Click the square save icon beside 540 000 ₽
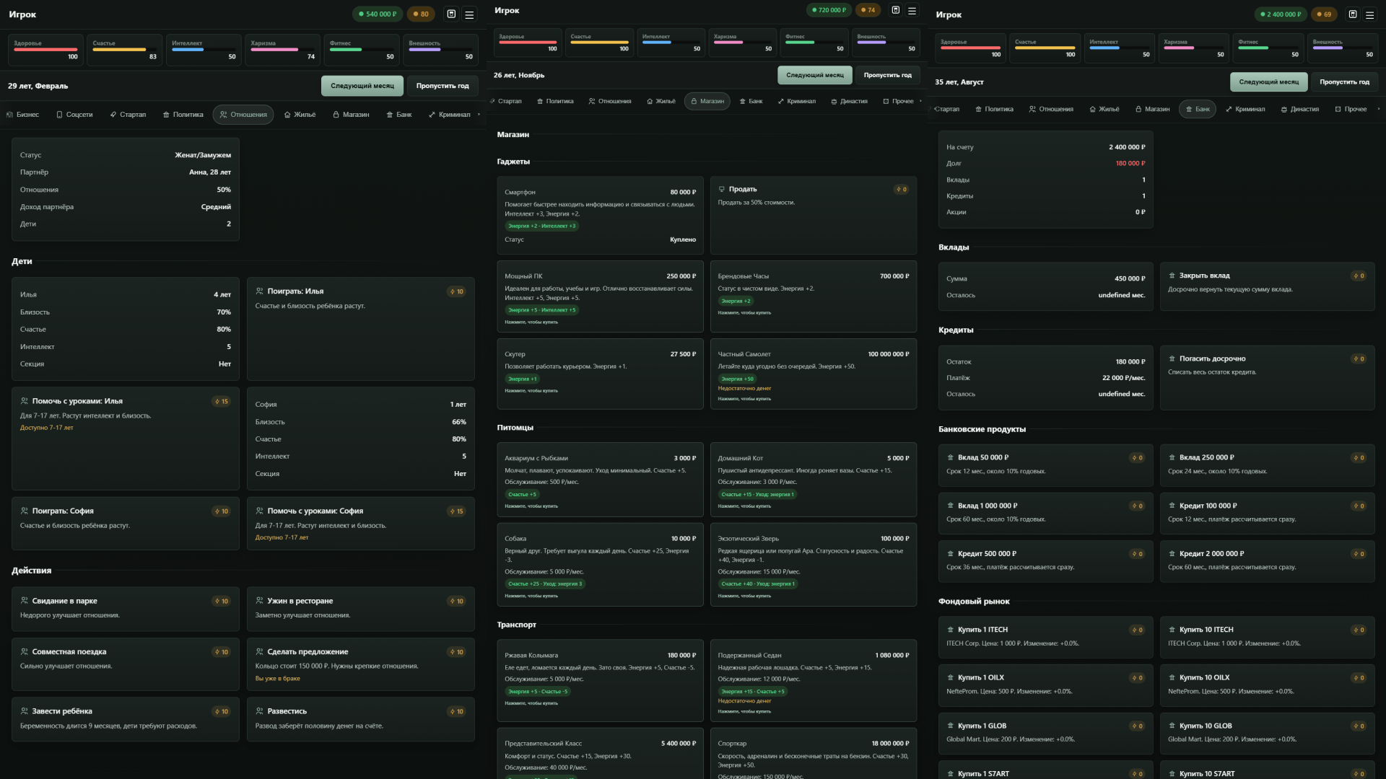 [451, 14]
